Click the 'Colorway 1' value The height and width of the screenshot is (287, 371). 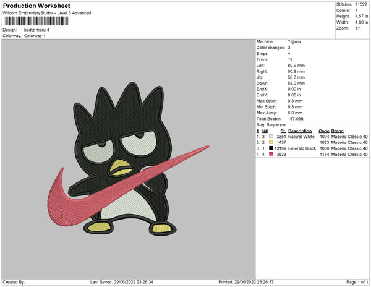coord(35,36)
